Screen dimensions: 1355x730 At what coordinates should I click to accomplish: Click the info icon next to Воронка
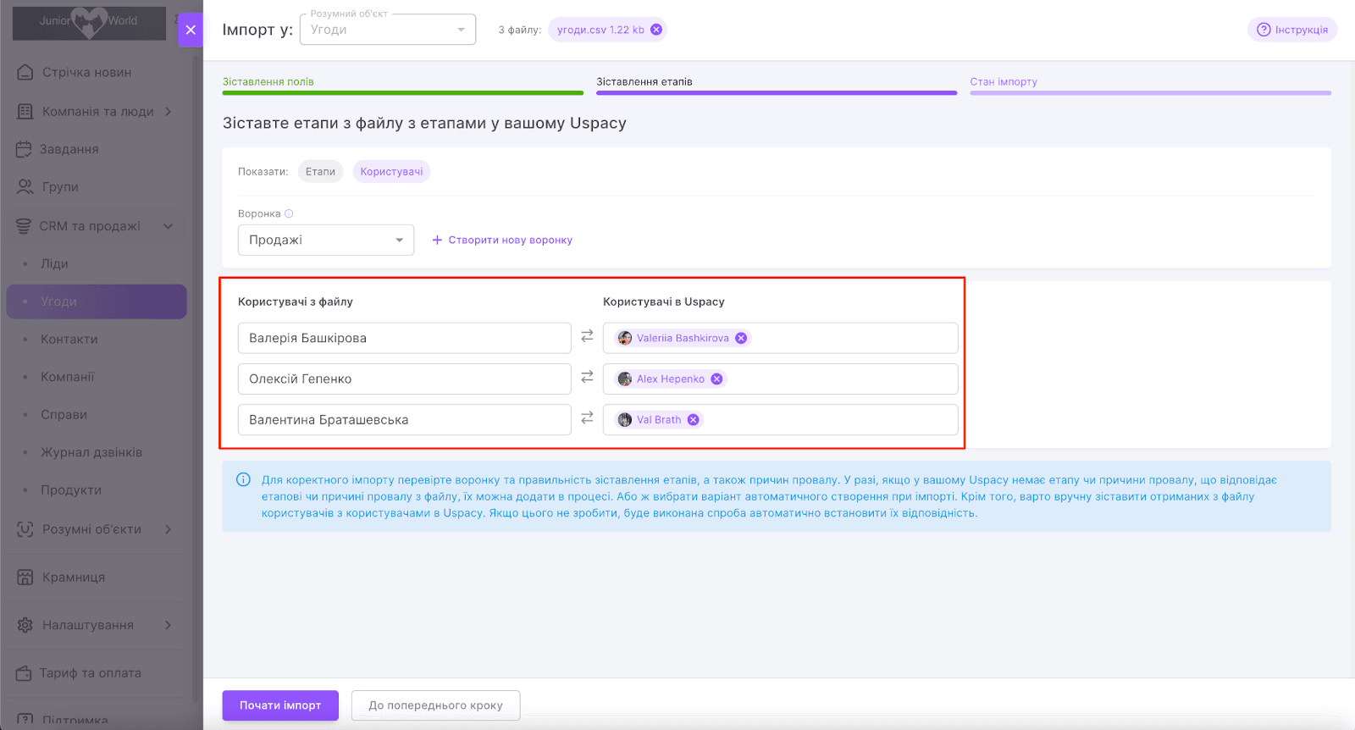(x=289, y=214)
